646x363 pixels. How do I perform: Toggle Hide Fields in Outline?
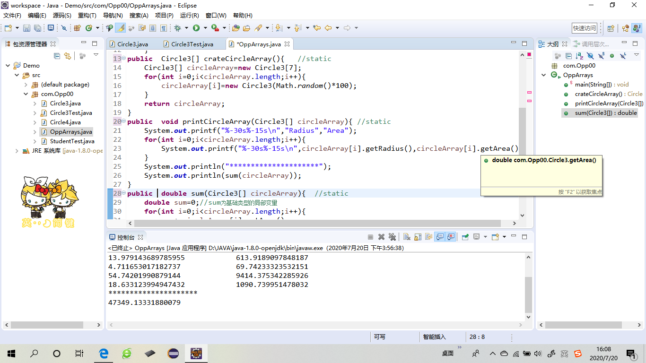tap(591, 56)
